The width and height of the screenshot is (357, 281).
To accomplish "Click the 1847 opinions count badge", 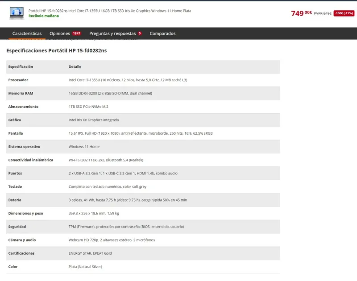I will (76, 33).
